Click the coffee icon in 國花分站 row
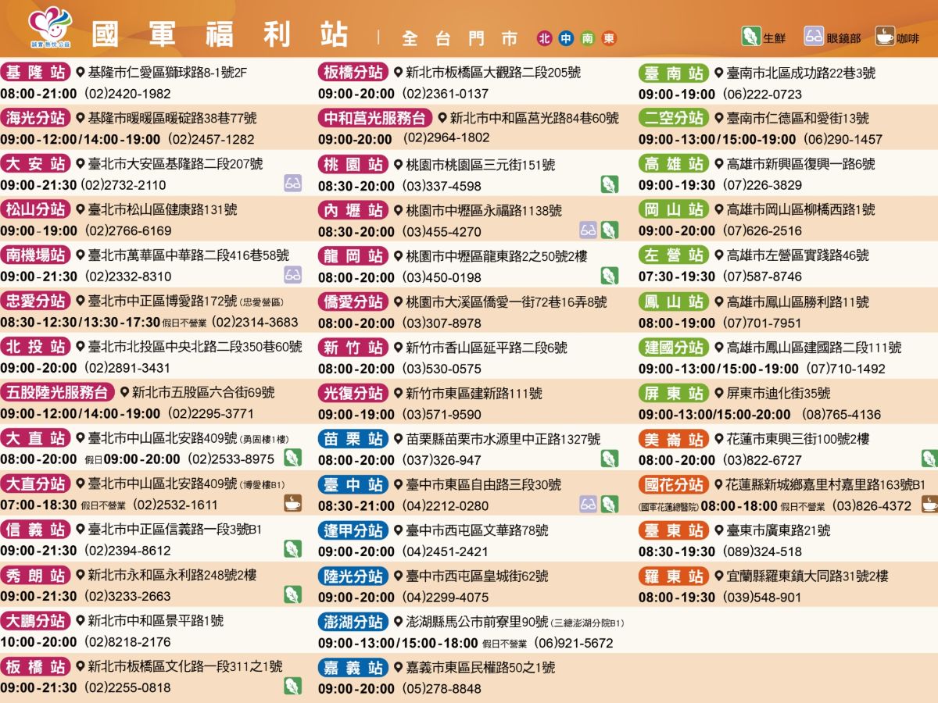This screenshot has width=938, height=703. tap(929, 504)
